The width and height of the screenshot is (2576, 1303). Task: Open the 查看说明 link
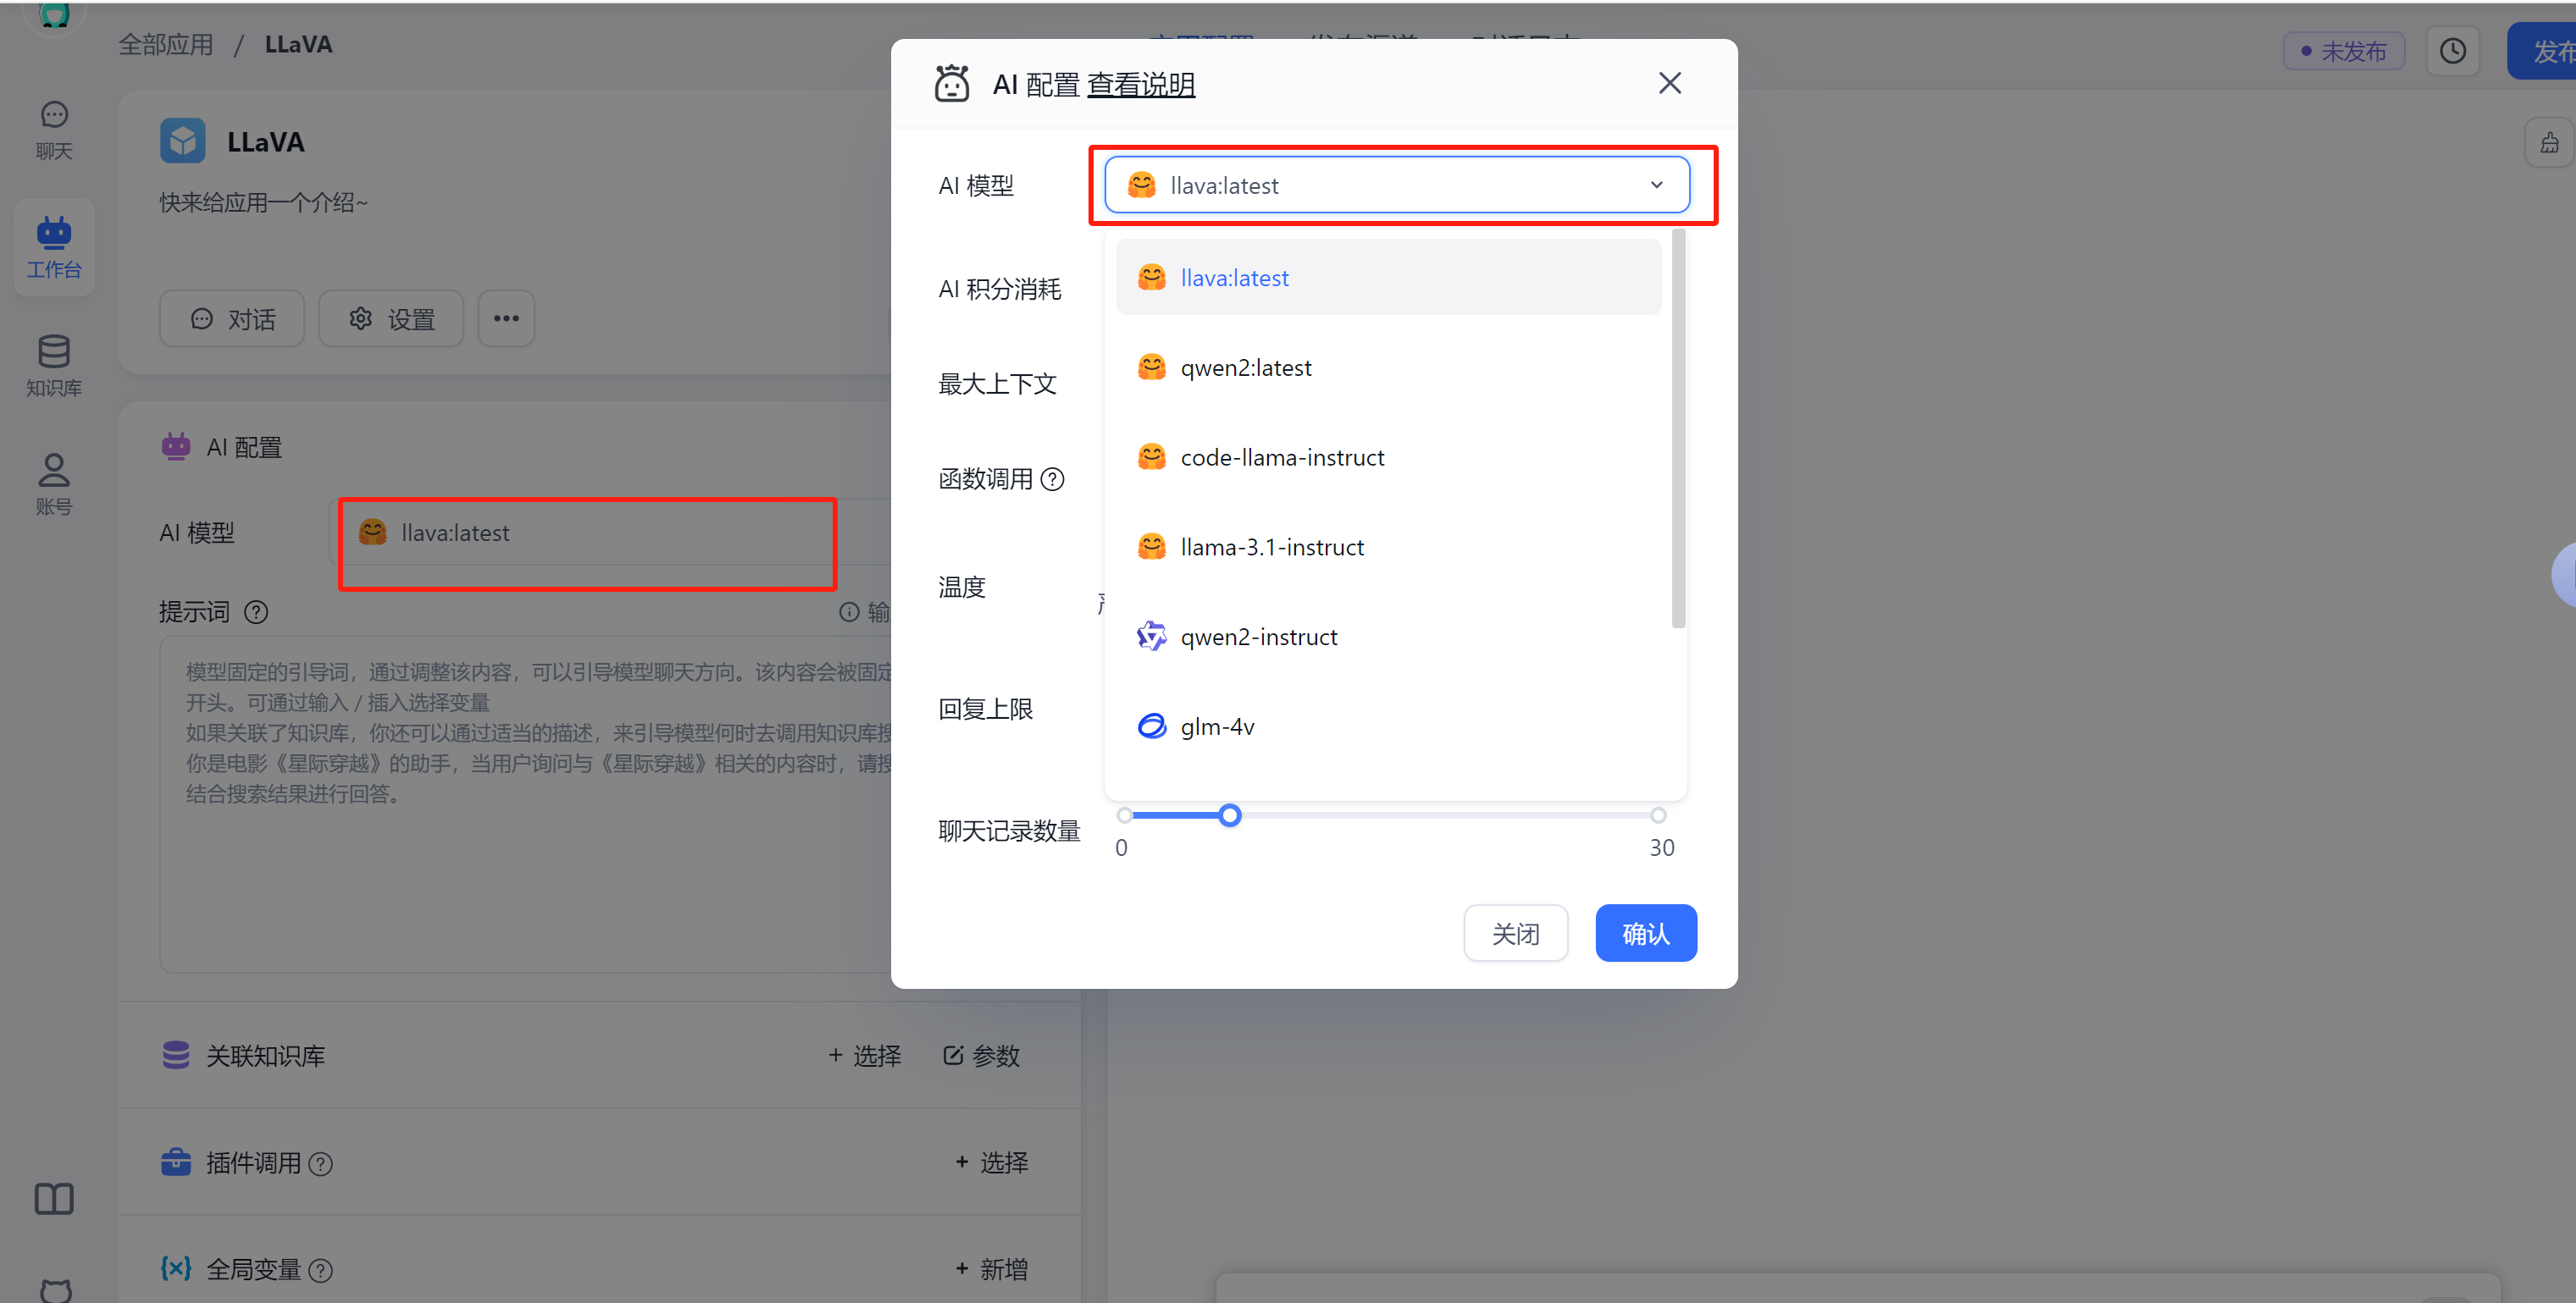point(1141,85)
